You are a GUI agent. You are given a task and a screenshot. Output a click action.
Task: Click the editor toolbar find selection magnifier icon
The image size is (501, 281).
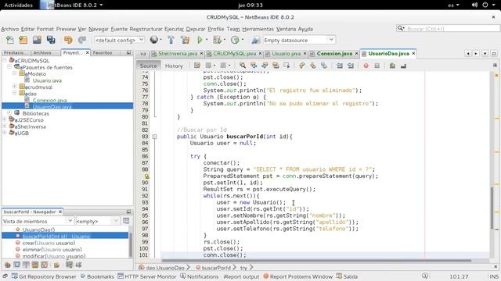pos(243,66)
